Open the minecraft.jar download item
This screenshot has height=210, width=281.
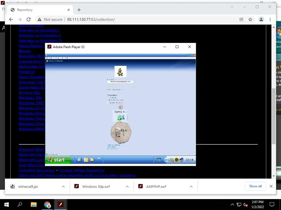28,186
